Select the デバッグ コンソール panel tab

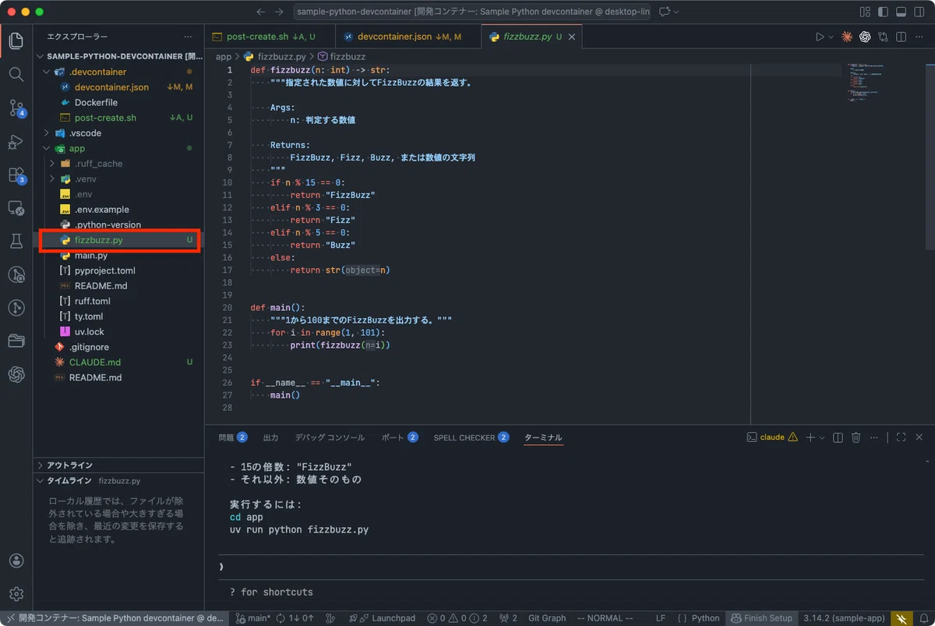tap(329, 437)
